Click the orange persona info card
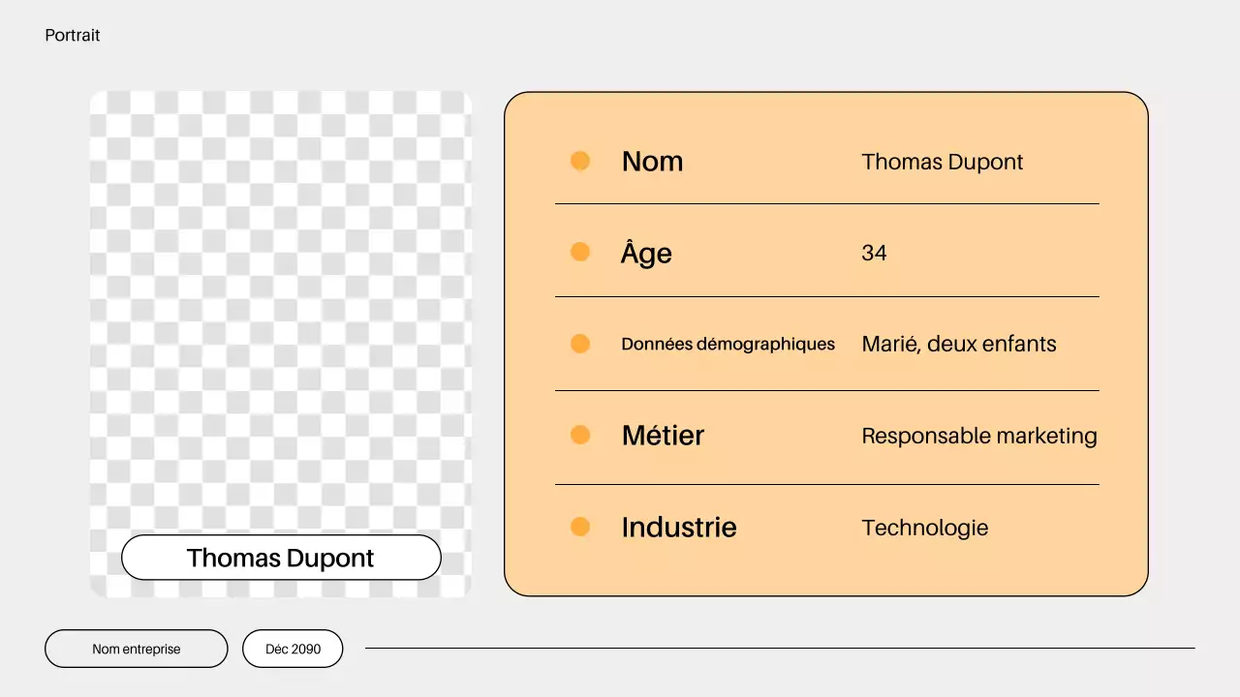The height and width of the screenshot is (697, 1240). pyautogui.click(x=826, y=344)
